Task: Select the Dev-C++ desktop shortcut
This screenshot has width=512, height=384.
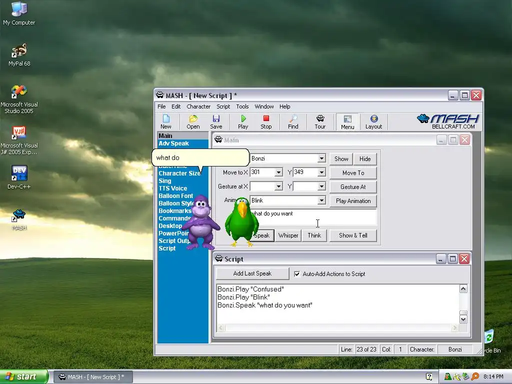Action: 19,177
